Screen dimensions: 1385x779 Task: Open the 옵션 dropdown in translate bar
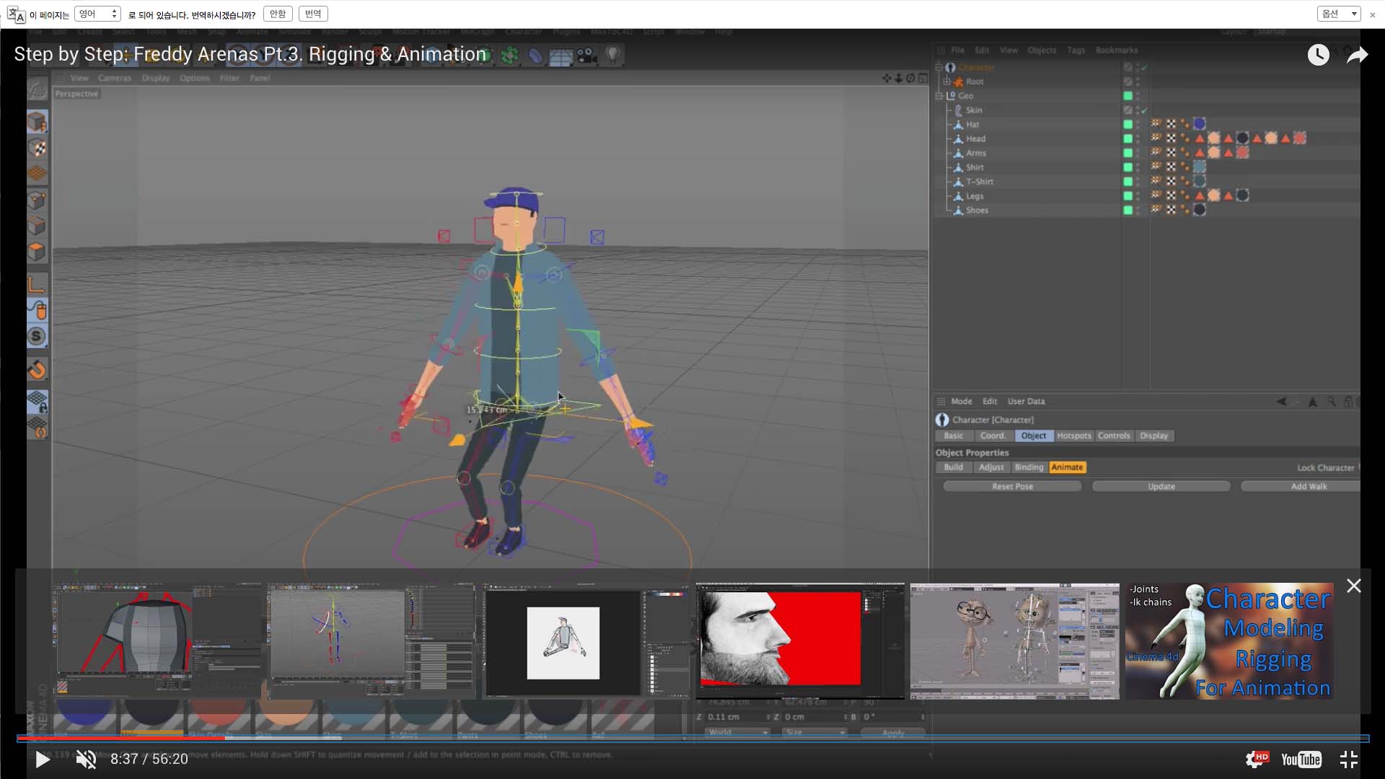[1339, 14]
